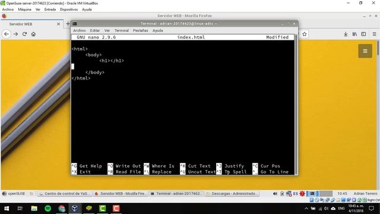The height and width of the screenshot is (214, 380).
Task: Open the terminal's Terminal menu
Action: click(121, 30)
